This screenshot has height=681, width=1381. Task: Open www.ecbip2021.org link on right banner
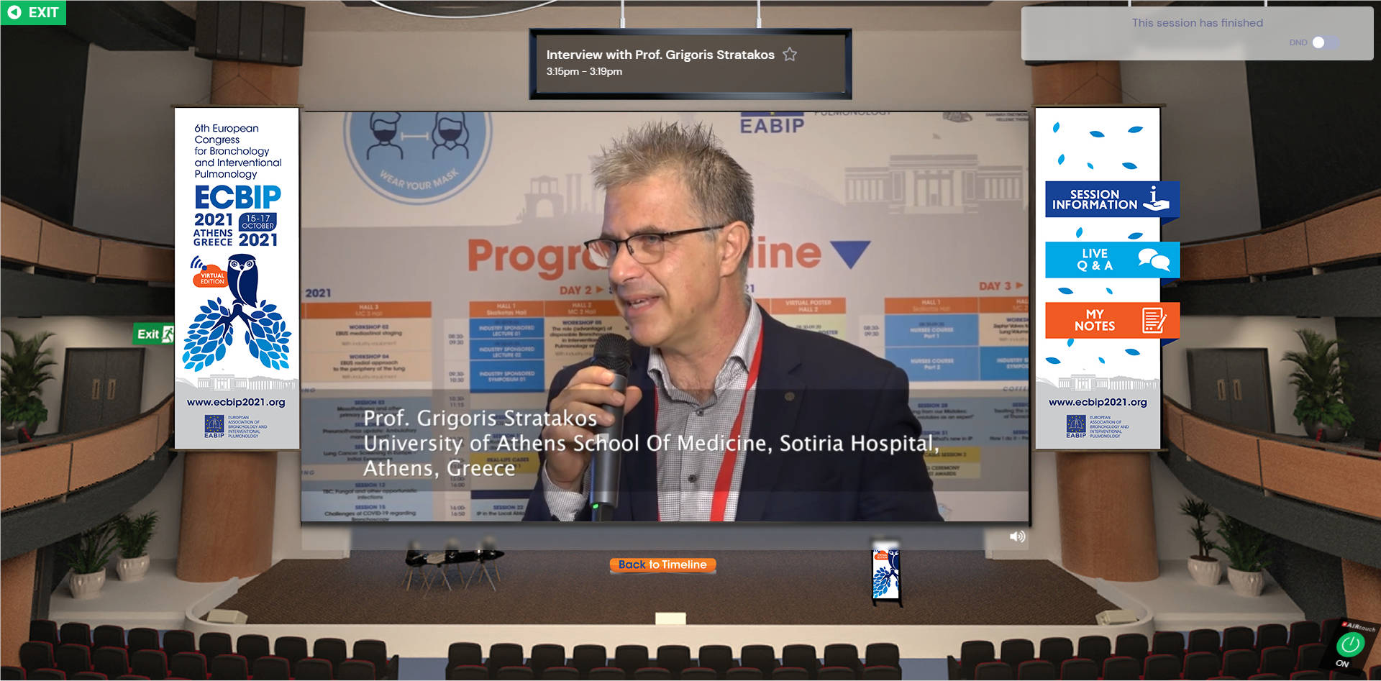point(1098,403)
